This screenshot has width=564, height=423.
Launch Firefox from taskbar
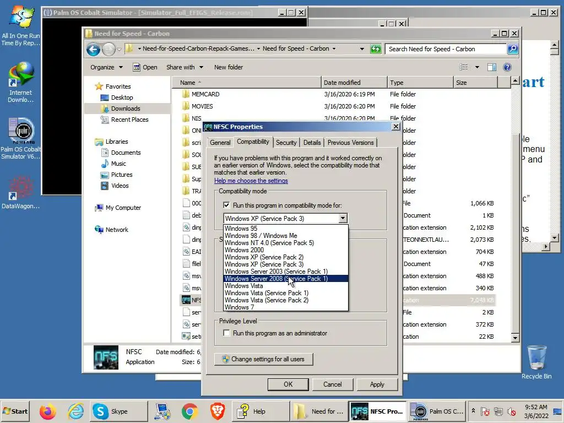coord(47,411)
